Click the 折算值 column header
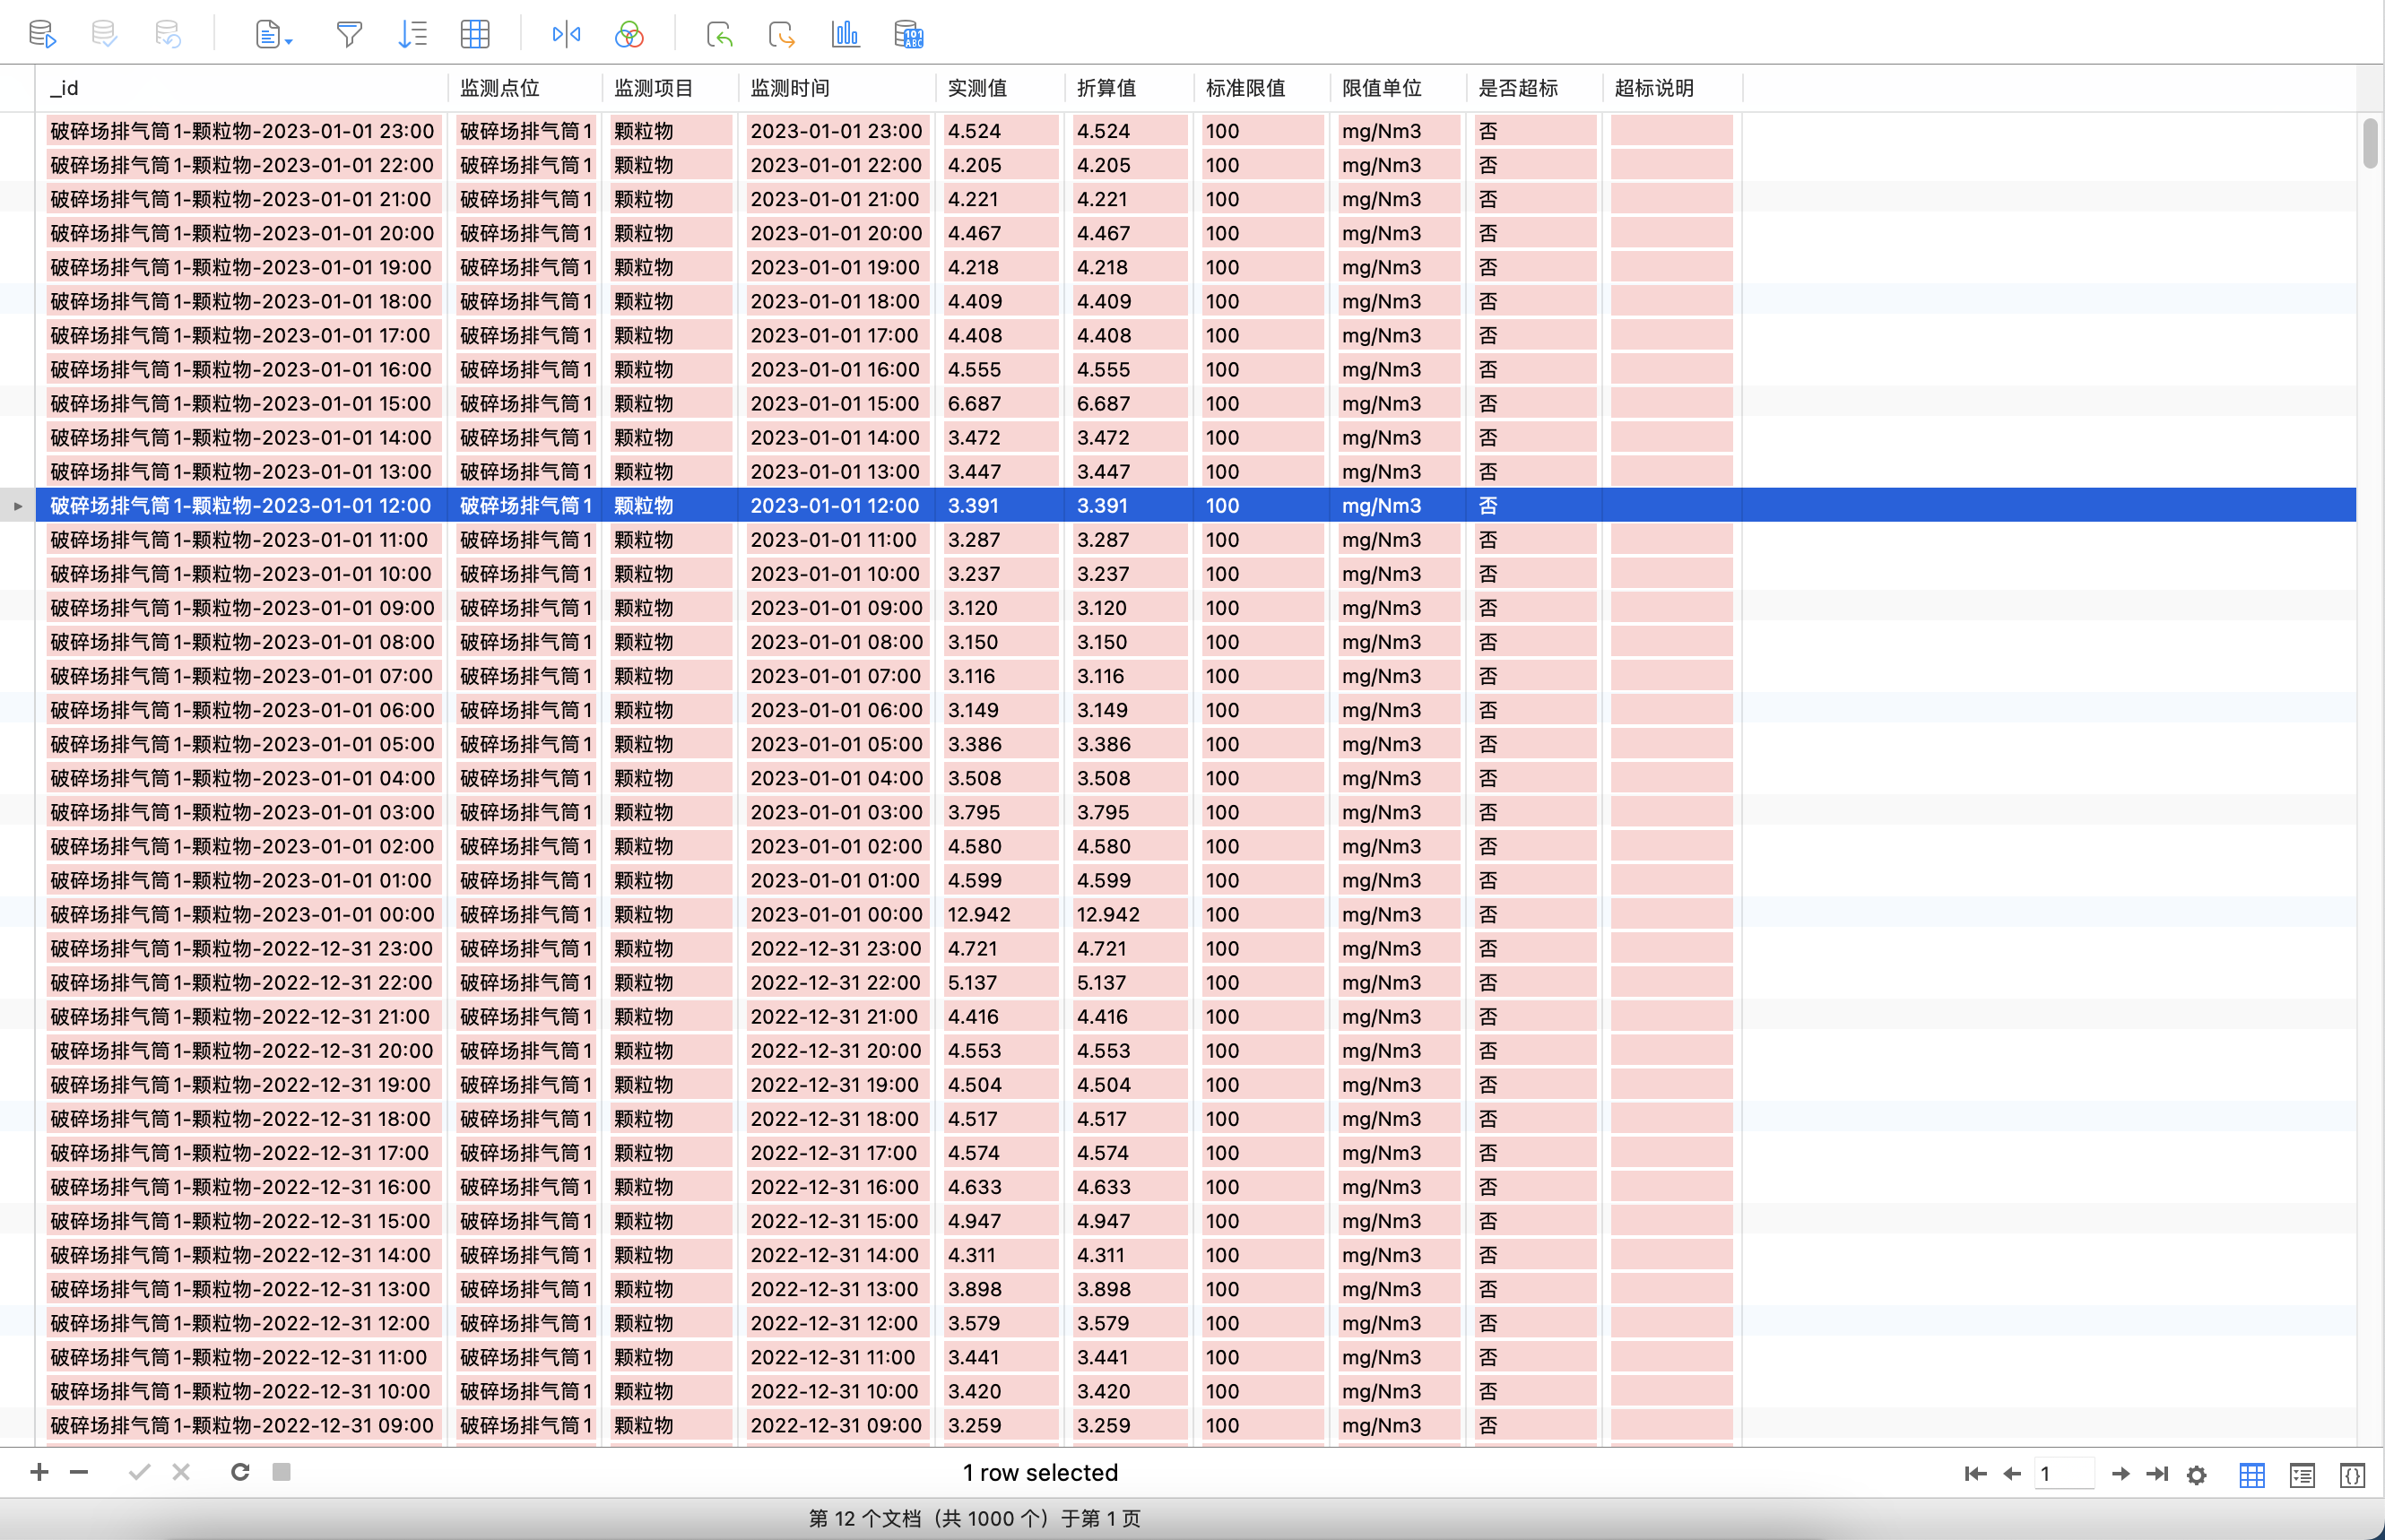This screenshot has height=1540, width=2385. click(x=1129, y=88)
